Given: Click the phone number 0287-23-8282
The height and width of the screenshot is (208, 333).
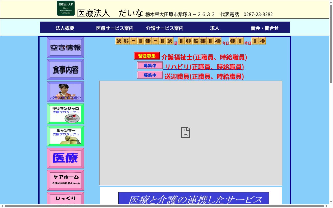Looking at the screenshot, I should pyautogui.click(x=258, y=14).
